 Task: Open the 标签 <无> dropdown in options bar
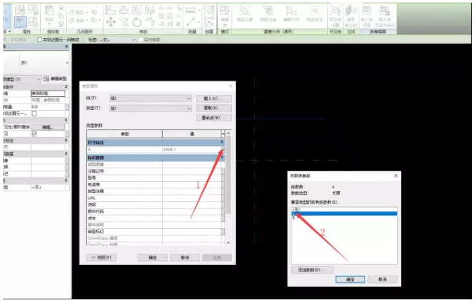click(117, 40)
